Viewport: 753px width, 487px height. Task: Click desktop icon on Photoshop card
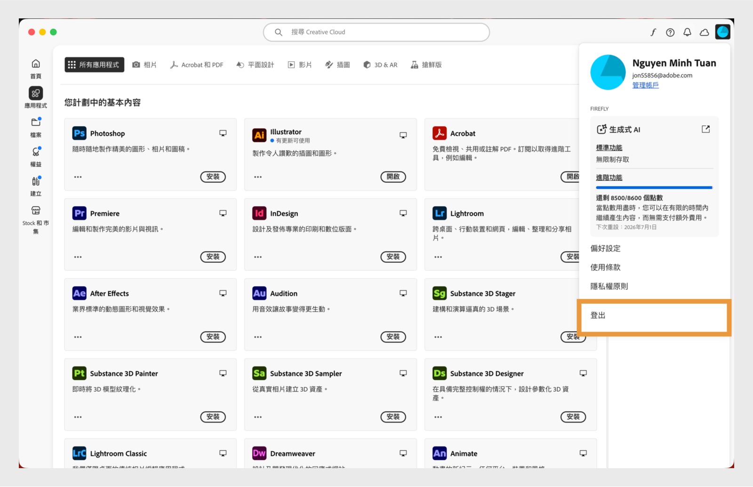(223, 133)
